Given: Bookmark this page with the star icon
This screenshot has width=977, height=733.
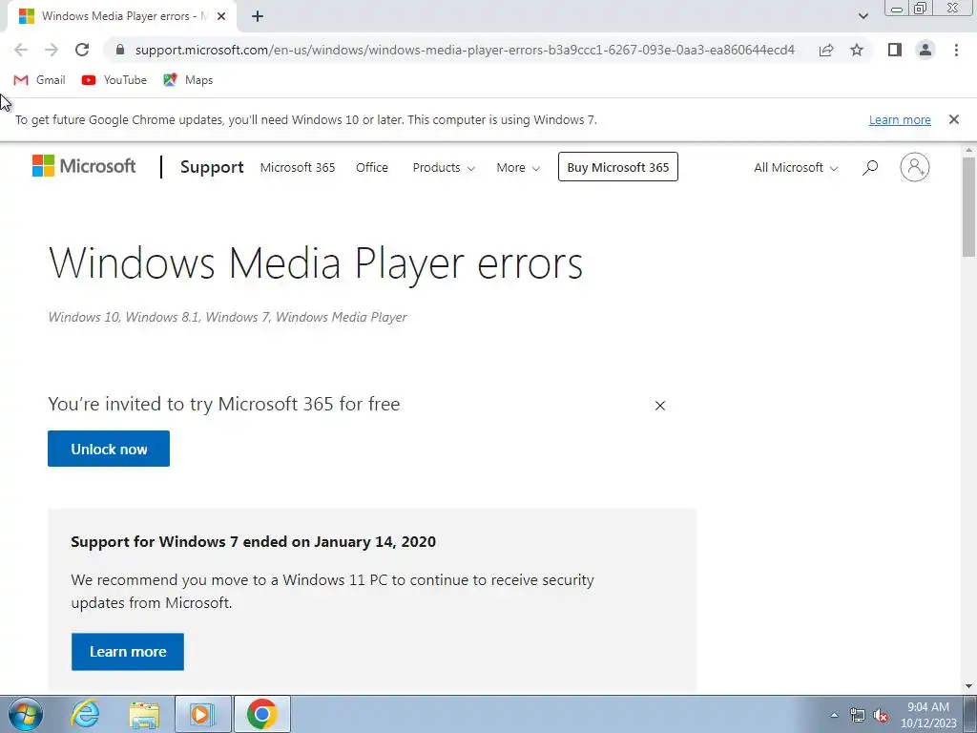Looking at the screenshot, I should coord(857,50).
